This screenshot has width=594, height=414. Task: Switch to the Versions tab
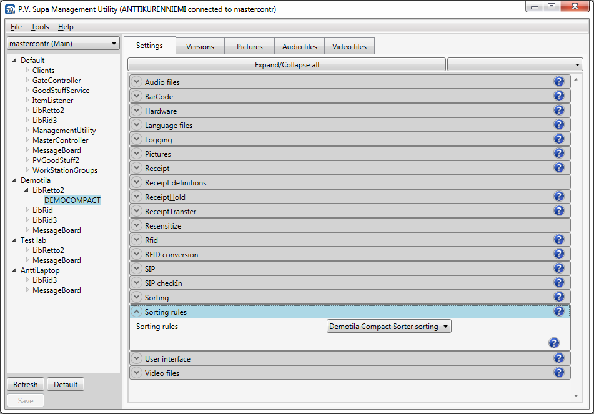click(x=200, y=46)
